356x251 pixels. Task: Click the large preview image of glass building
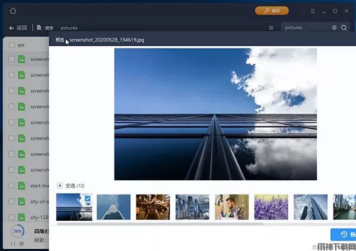pyautogui.click(x=215, y=114)
